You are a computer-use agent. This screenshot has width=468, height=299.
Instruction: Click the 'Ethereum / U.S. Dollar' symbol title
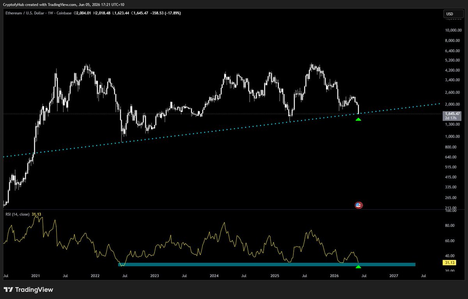tap(26, 13)
